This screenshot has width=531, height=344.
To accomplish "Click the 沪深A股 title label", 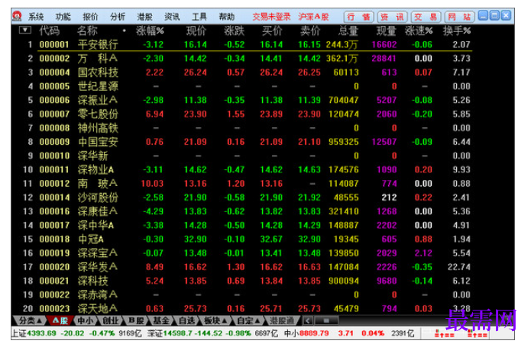I will coord(313,17).
